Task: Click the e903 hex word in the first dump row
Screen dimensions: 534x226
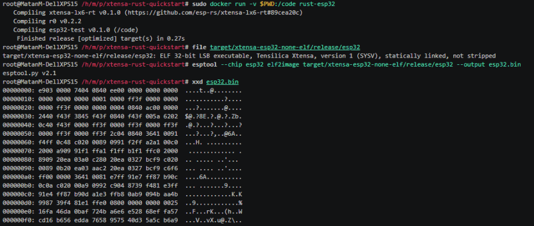Action: coord(46,91)
